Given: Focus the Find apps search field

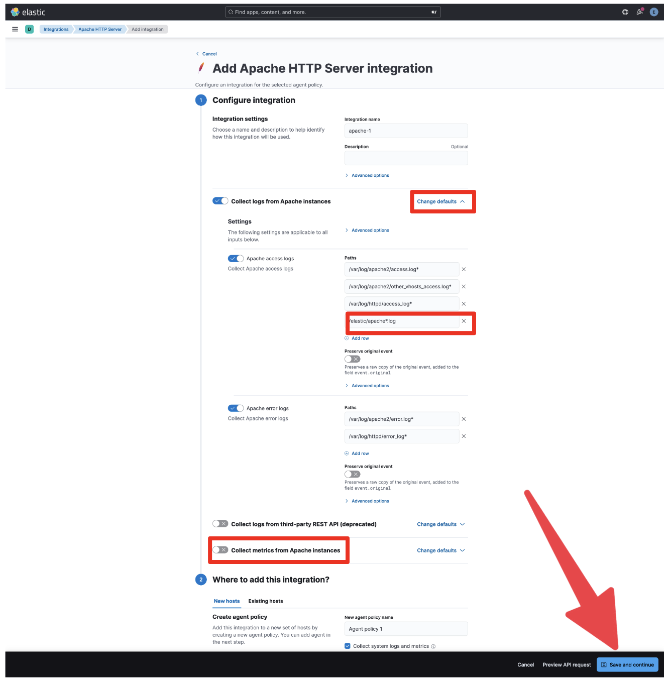Looking at the screenshot, I should click(333, 12).
